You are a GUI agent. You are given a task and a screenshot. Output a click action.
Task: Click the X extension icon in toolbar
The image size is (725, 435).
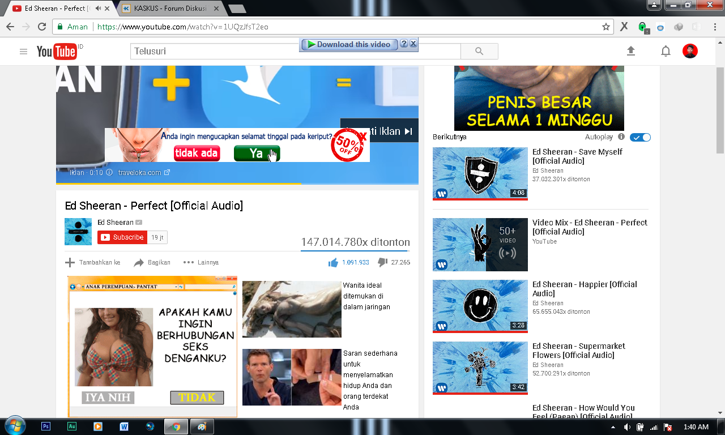pyautogui.click(x=624, y=27)
